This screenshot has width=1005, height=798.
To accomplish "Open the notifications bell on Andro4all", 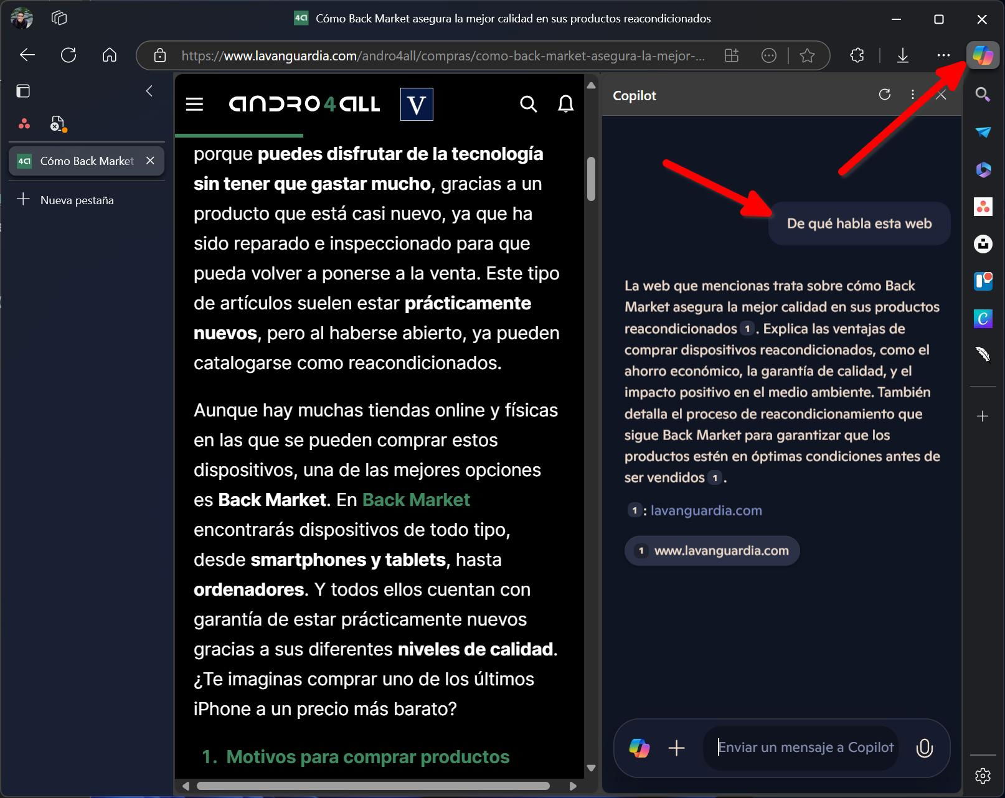I will click(565, 104).
